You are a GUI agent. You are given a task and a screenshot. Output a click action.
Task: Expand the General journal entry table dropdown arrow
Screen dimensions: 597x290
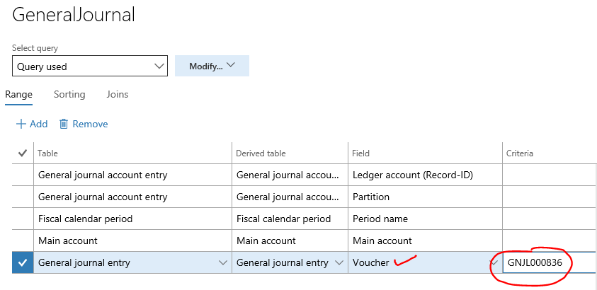(224, 262)
